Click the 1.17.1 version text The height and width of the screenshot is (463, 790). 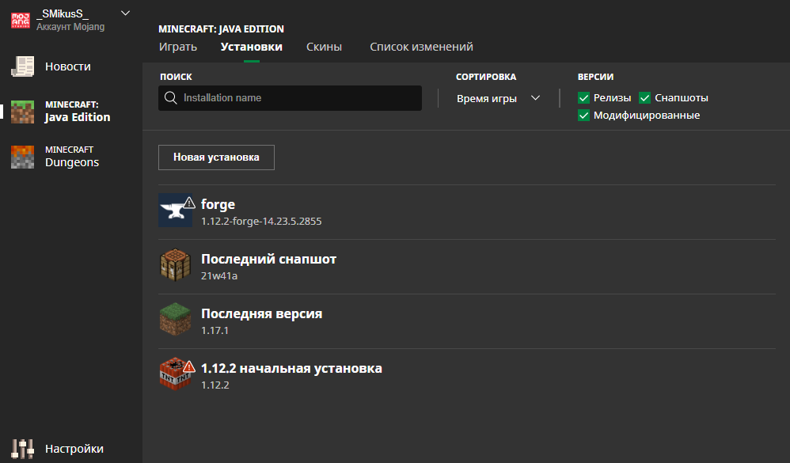(215, 331)
